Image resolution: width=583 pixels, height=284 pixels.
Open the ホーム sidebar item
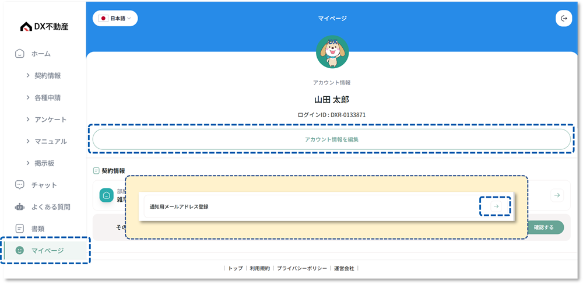(41, 54)
